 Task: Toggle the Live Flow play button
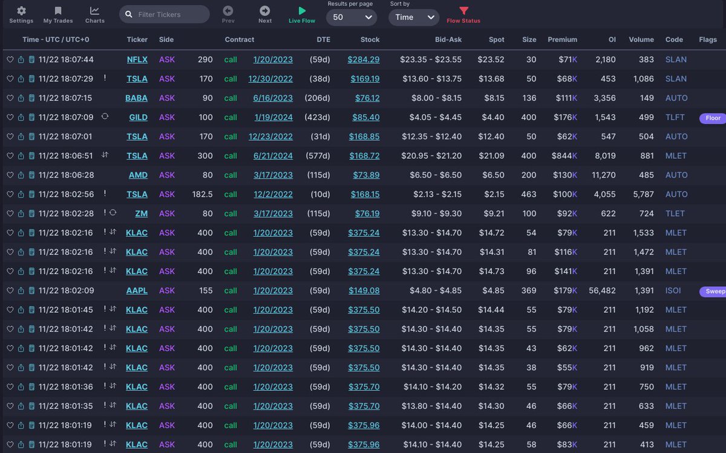pos(302,14)
